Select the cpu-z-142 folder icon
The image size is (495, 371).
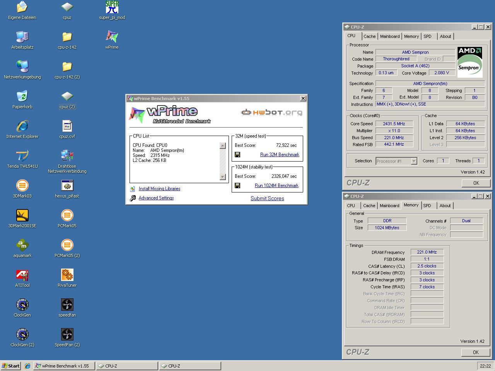click(67, 40)
